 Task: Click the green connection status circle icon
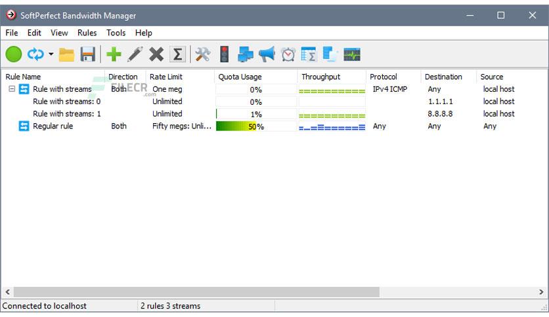click(x=14, y=54)
